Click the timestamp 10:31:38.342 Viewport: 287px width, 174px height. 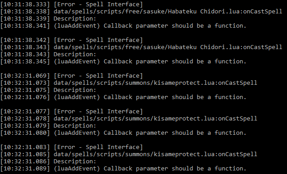(25, 40)
